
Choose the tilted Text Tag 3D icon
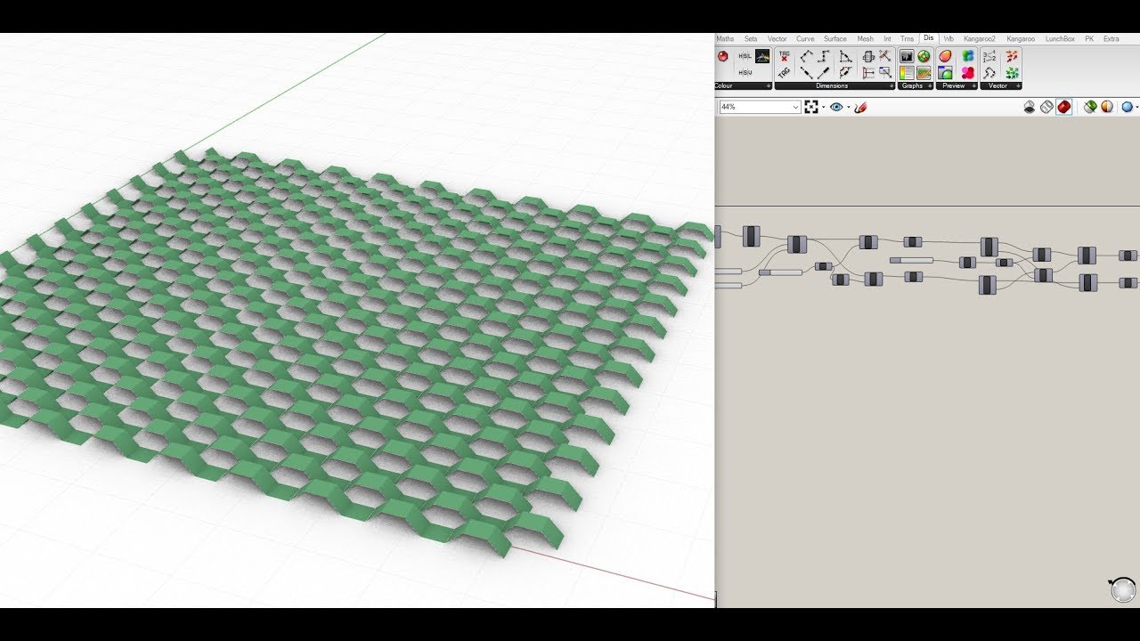tap(785, 73)
